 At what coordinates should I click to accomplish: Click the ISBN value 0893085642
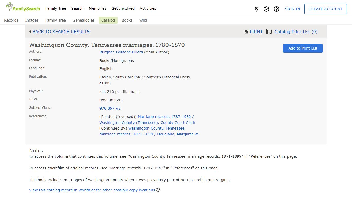pos(111,100)
